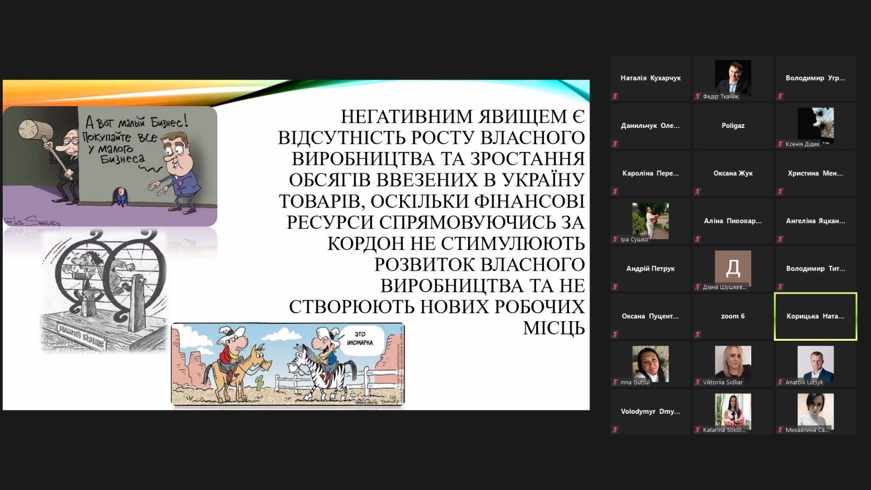Select participant name Наталія Кухарчук
This screenshot has width=871, height=490.
651,78
